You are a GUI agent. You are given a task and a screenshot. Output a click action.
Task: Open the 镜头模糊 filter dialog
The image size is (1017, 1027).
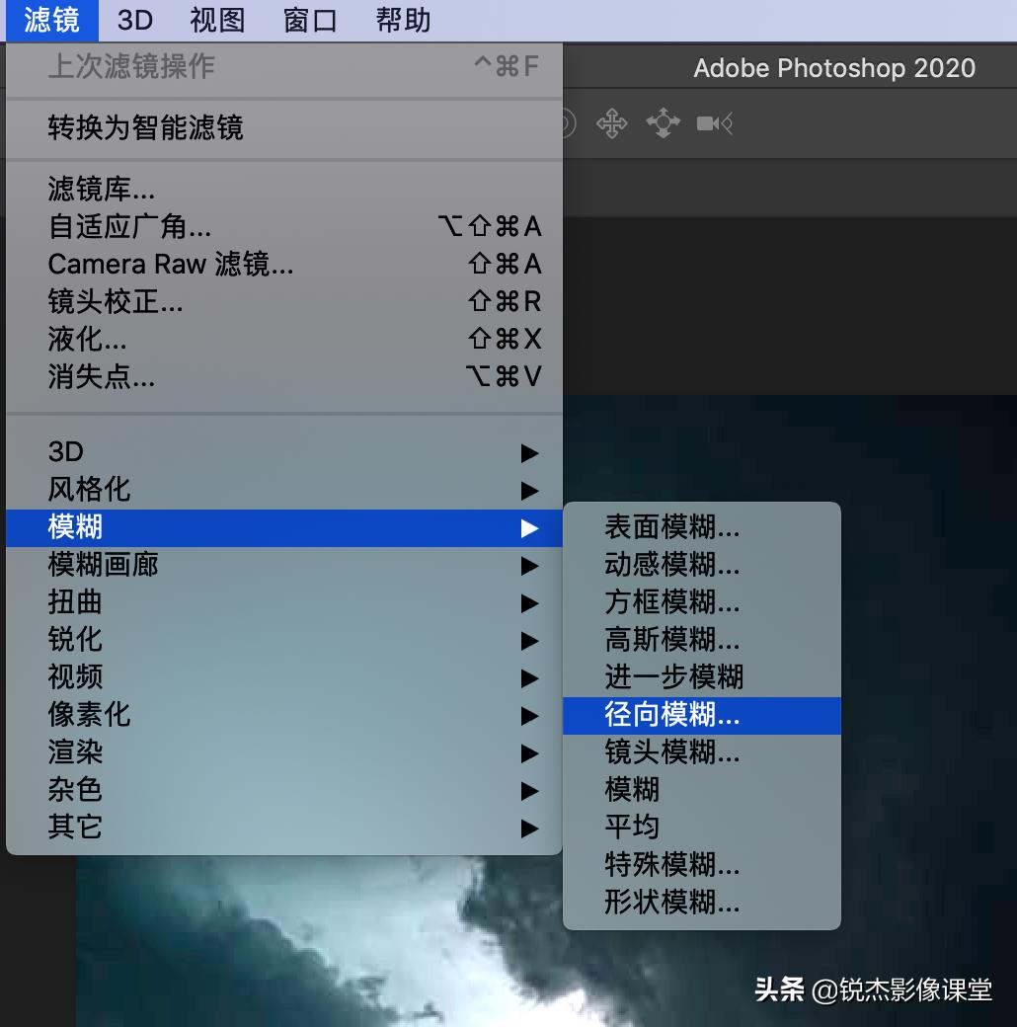pyautogui.click(x=672, y=752)
